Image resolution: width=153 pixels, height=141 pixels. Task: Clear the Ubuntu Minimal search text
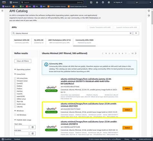pos(130,33)
